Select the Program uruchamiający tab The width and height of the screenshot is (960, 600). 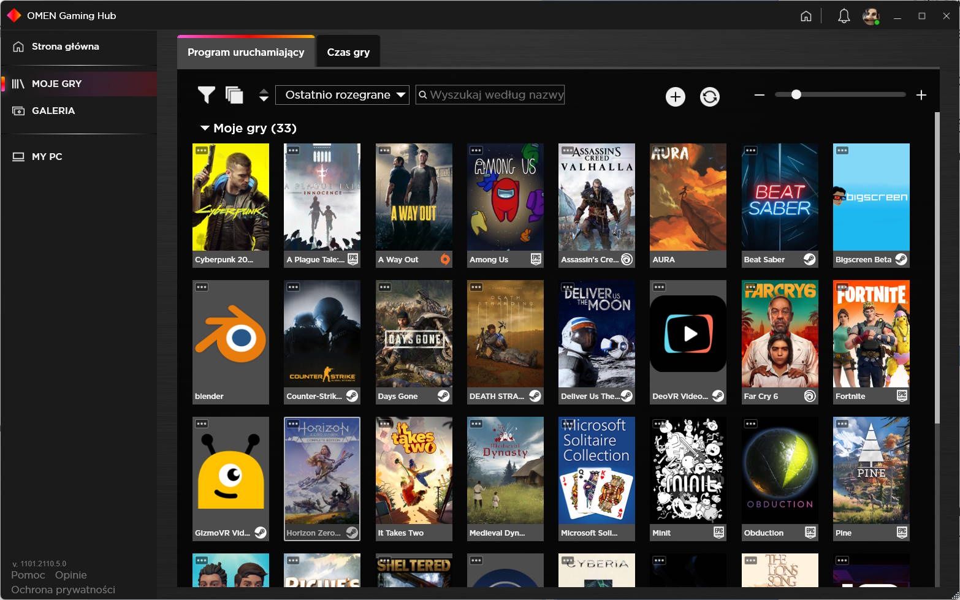[x=246, y=52]
